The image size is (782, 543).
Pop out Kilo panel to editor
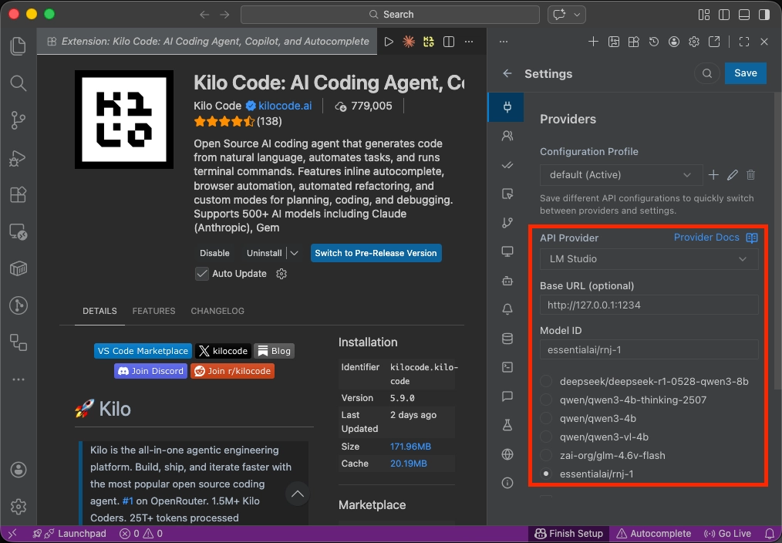coord(714,42)
